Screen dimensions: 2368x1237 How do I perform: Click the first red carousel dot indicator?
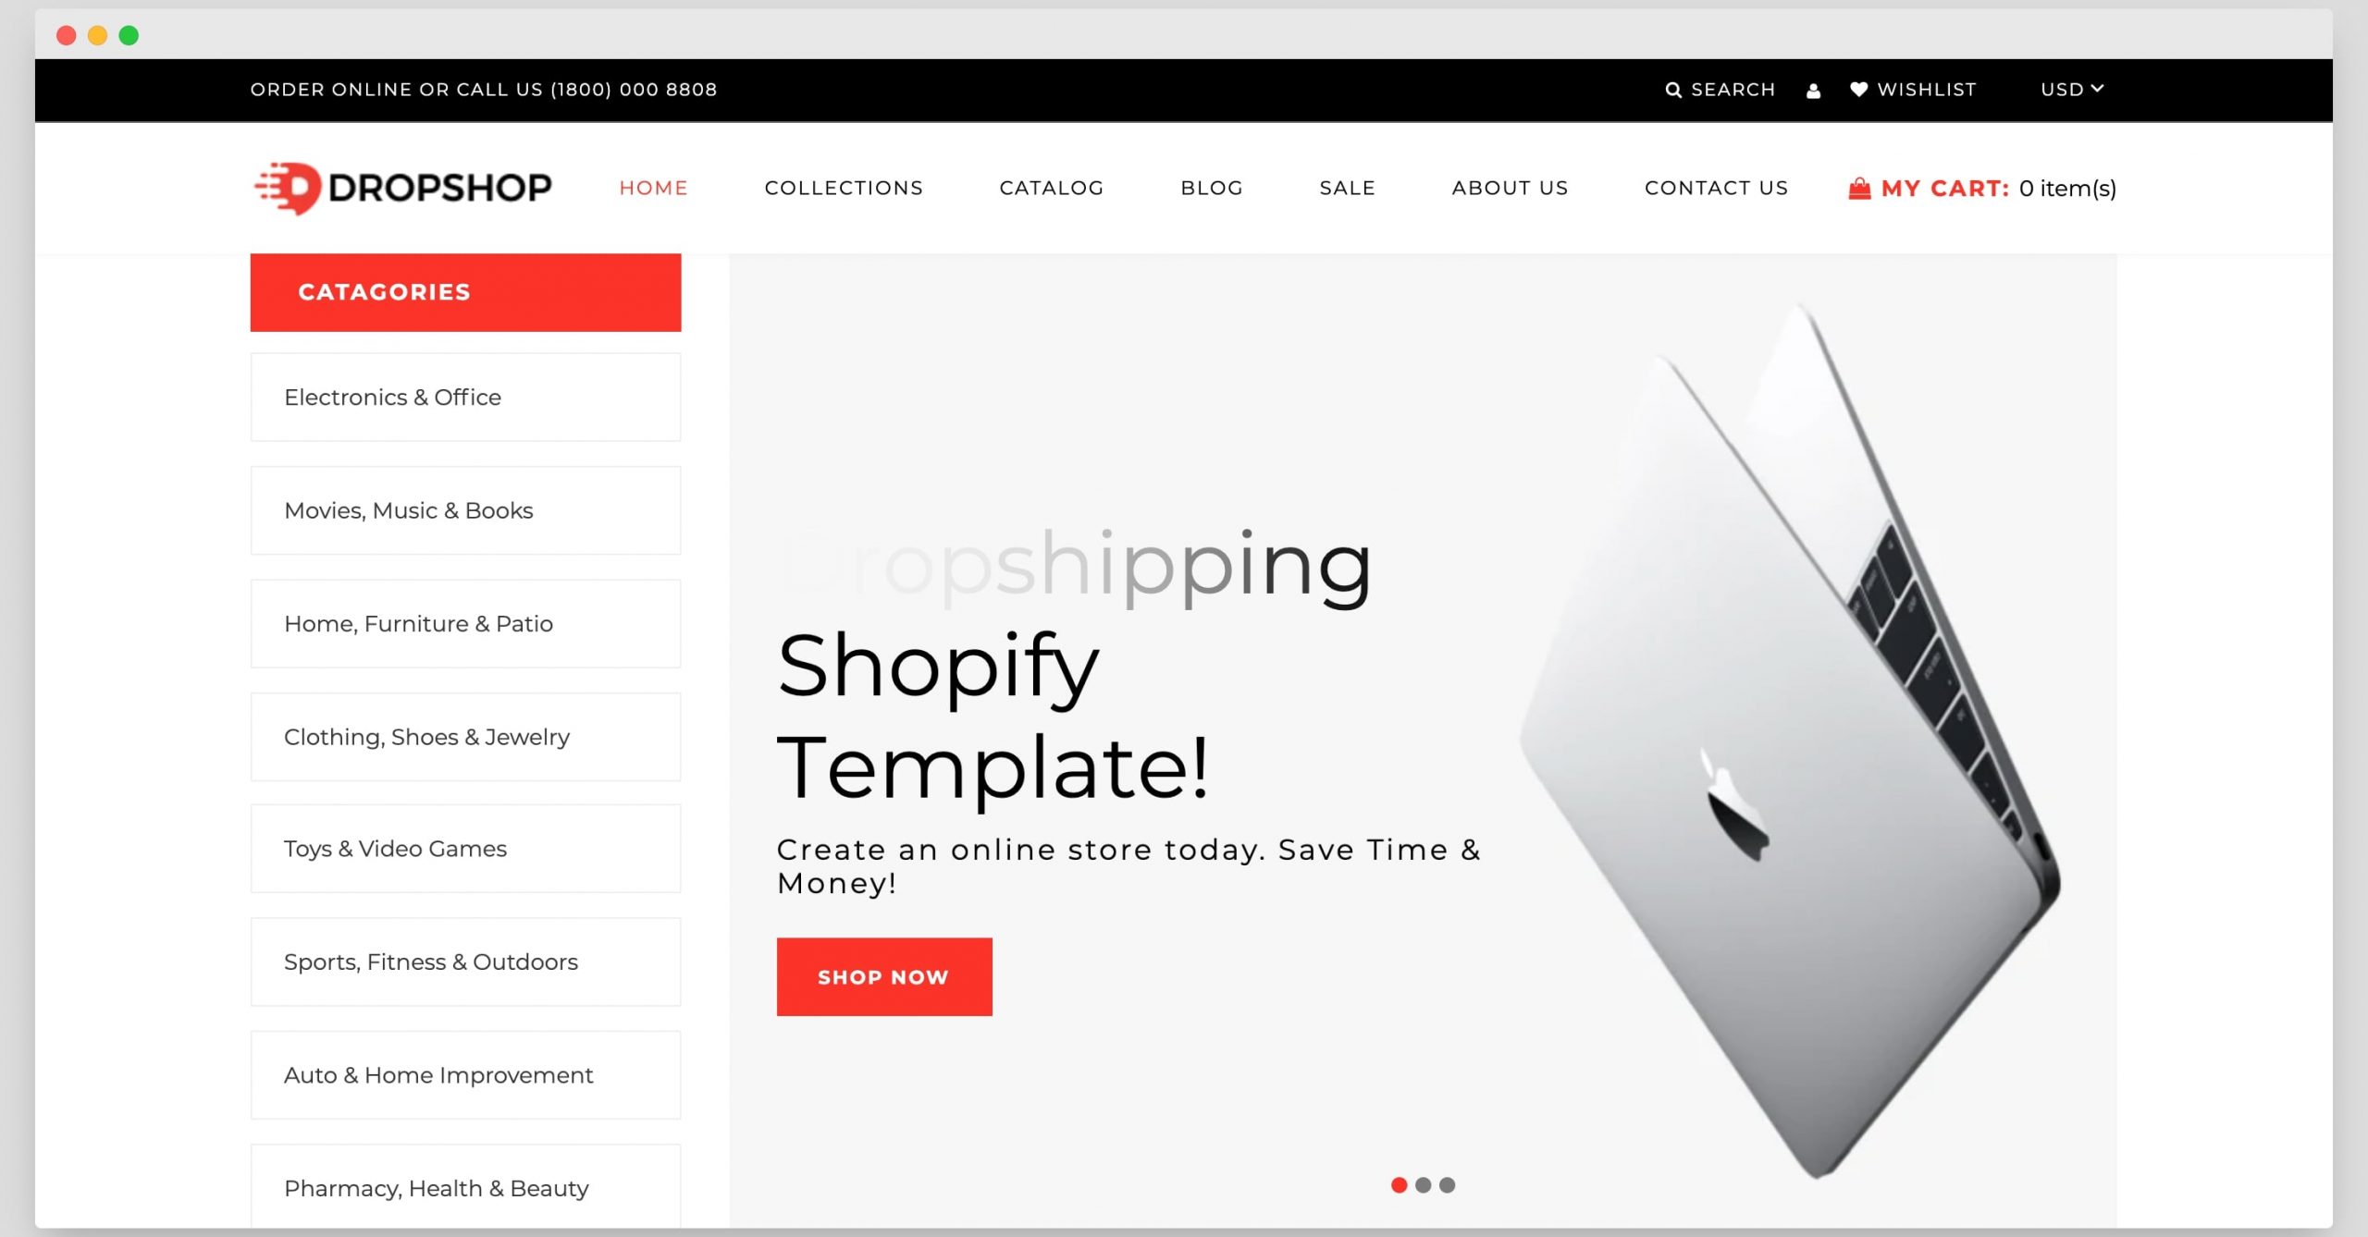pyautogui.click(x=1400, y=1183)
